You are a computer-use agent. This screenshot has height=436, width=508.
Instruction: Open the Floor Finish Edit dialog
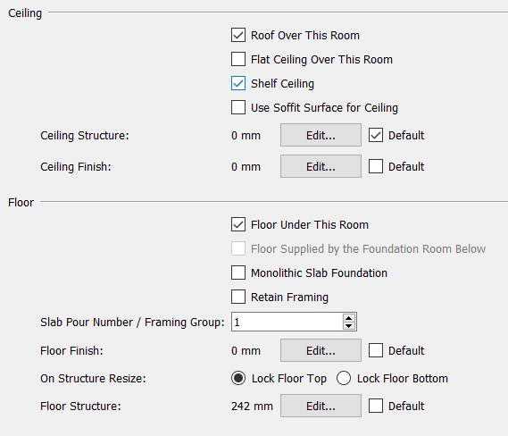(321, 350)
